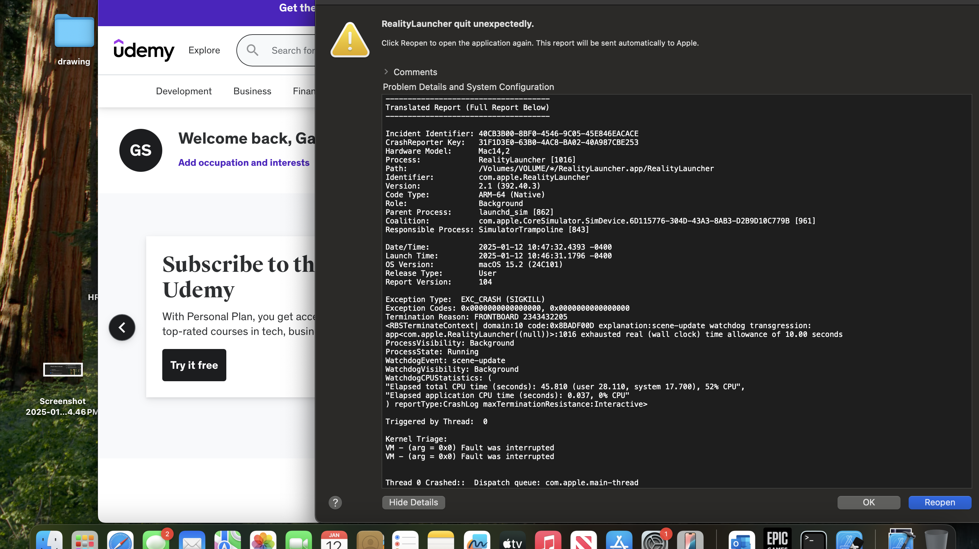Click the 'WatchdogEvent: scene-update' line
Screen dimensions: 979x549
[x=446, y=360]
